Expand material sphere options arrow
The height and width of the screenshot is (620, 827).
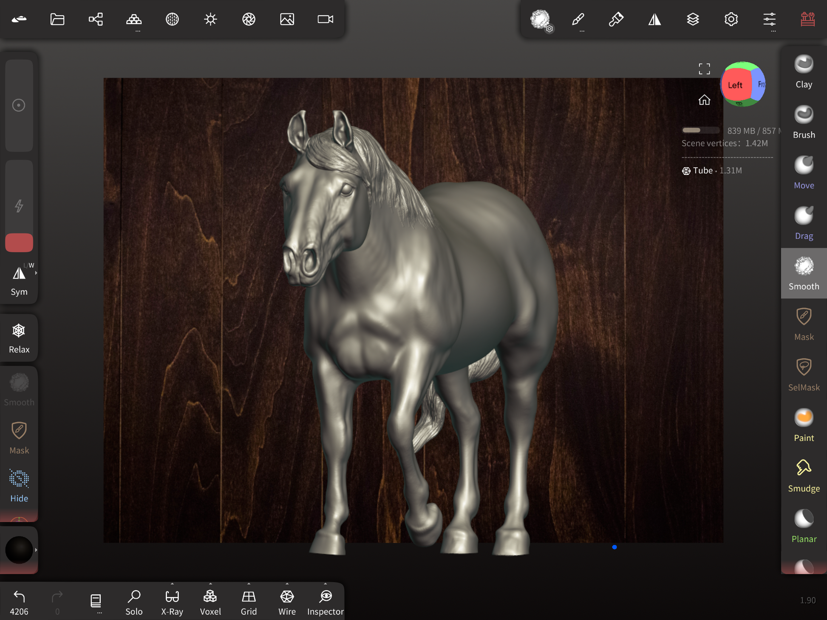tap(36, 550)
